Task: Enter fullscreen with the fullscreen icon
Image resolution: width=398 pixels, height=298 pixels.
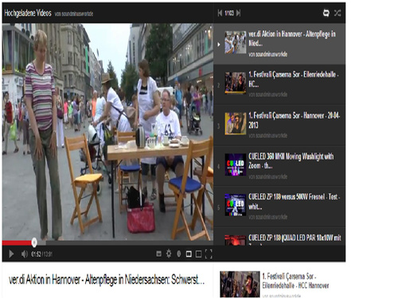Action: point(209,253)
